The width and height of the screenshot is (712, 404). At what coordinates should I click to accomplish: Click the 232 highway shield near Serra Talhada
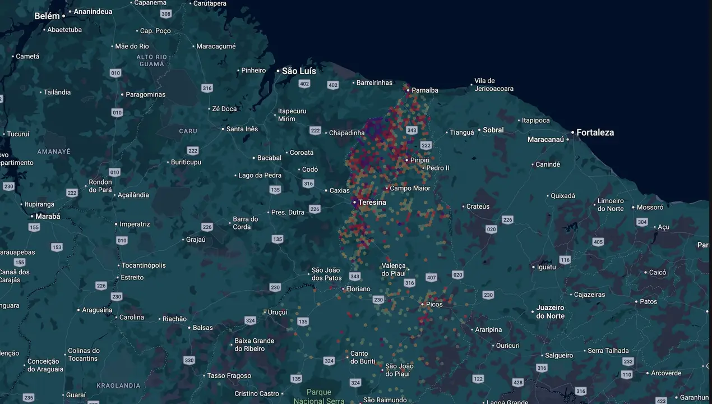628,362
